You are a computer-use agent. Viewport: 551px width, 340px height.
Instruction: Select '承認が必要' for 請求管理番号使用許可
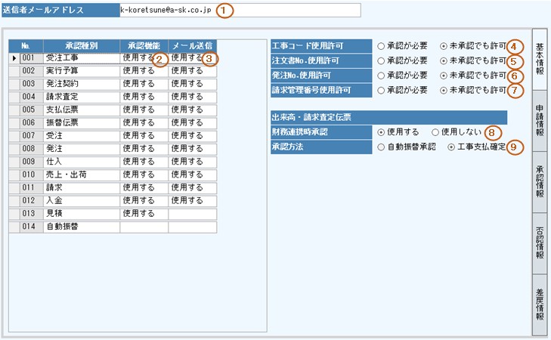(x=382, y=90)
